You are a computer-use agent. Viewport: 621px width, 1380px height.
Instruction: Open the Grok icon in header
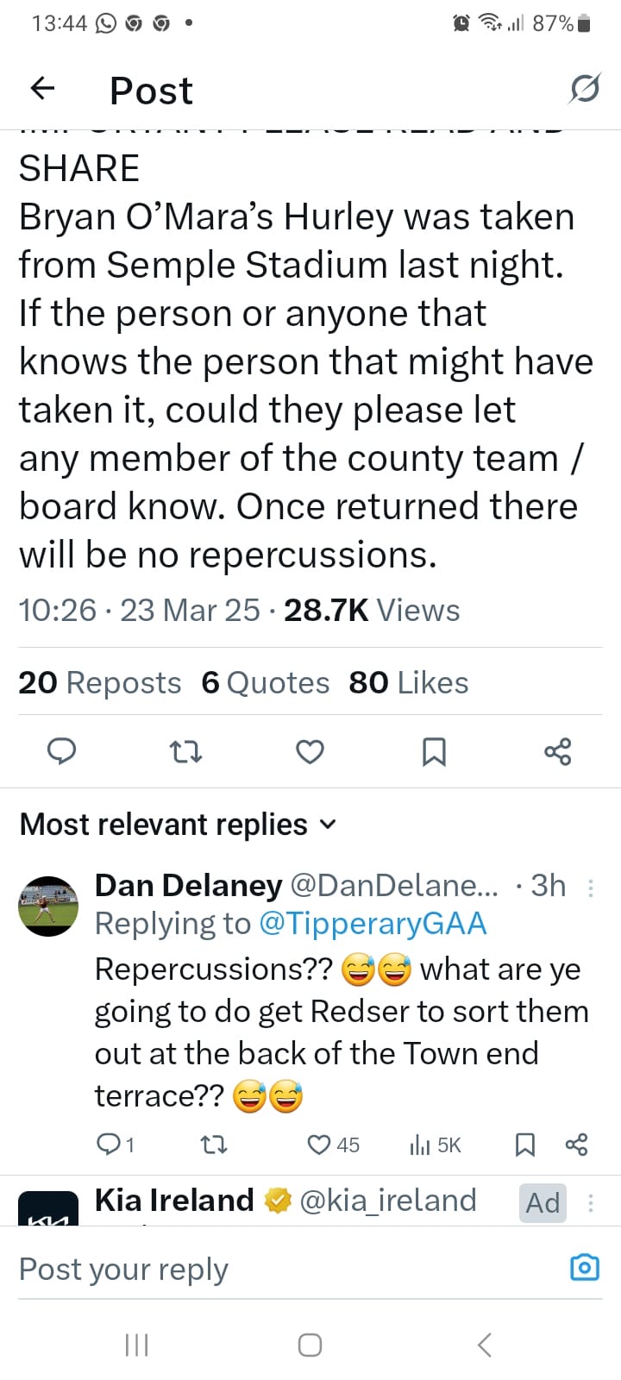click(x=584, y=89)
